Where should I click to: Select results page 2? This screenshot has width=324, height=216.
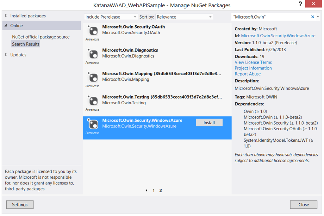tap(160, 190)
